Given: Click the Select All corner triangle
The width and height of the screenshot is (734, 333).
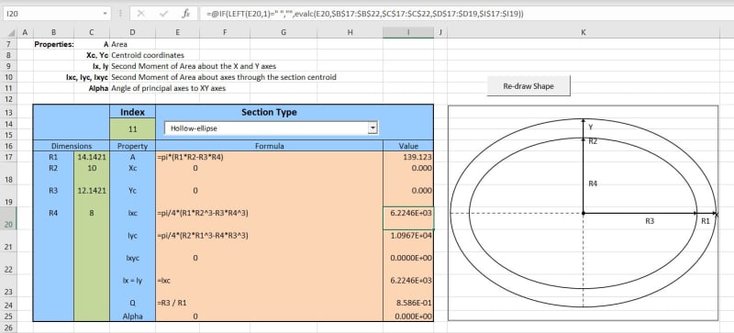Looking at the screenshot, I should [12, 33].
